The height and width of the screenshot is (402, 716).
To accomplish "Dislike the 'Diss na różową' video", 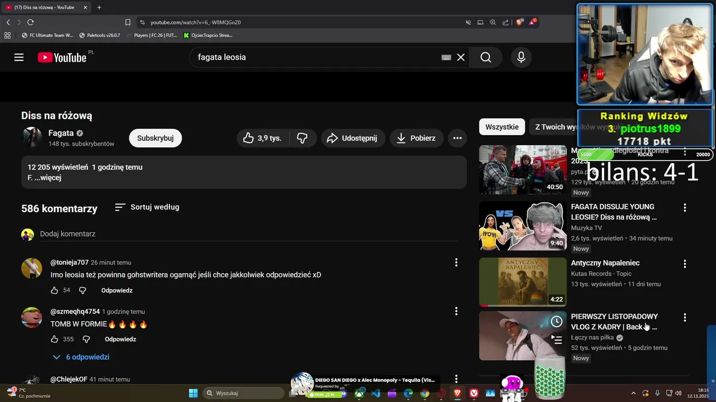I will 302,138.
